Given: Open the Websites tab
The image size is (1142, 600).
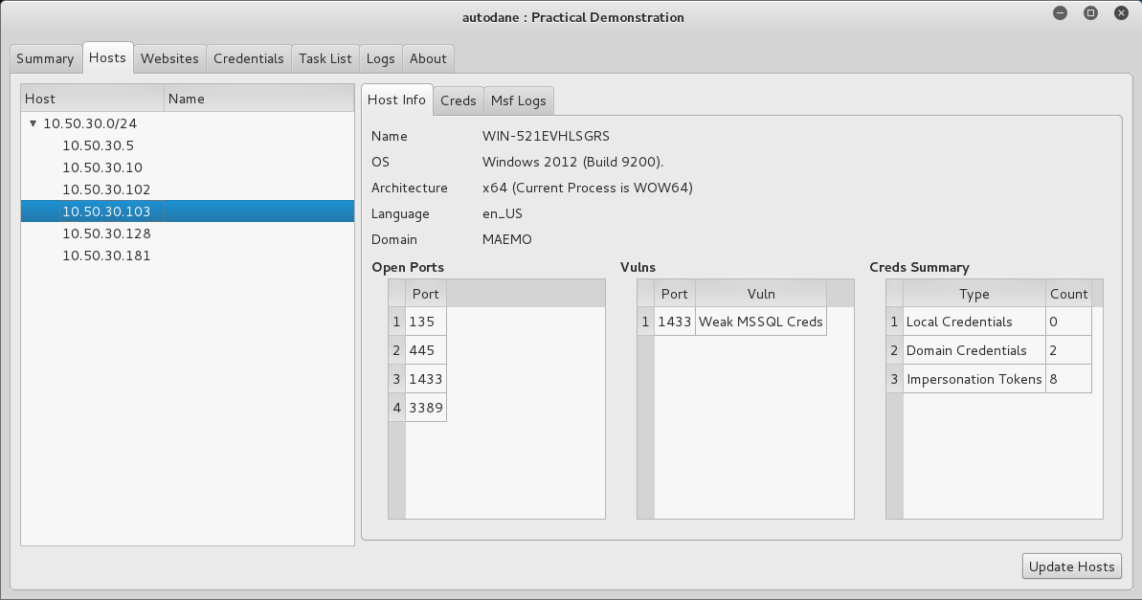Looking at the screenshot, I should point(169,58).
